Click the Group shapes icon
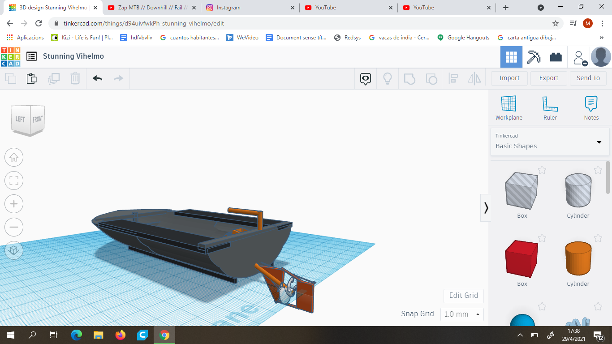612x344 pixels. (x=409, y=79)
